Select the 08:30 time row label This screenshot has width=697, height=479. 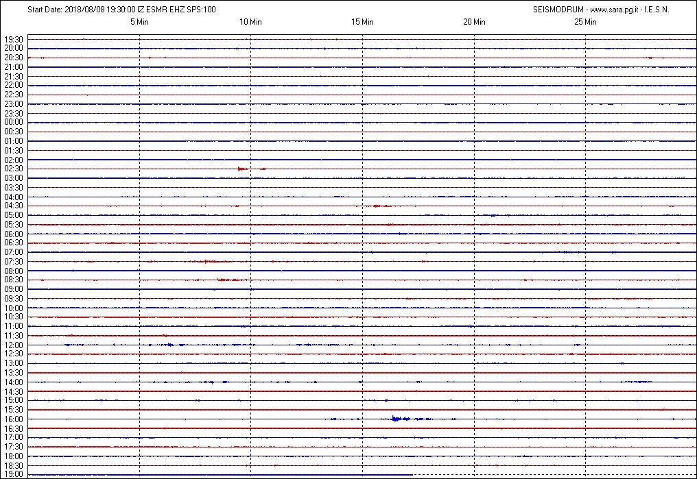coord(14,280)
